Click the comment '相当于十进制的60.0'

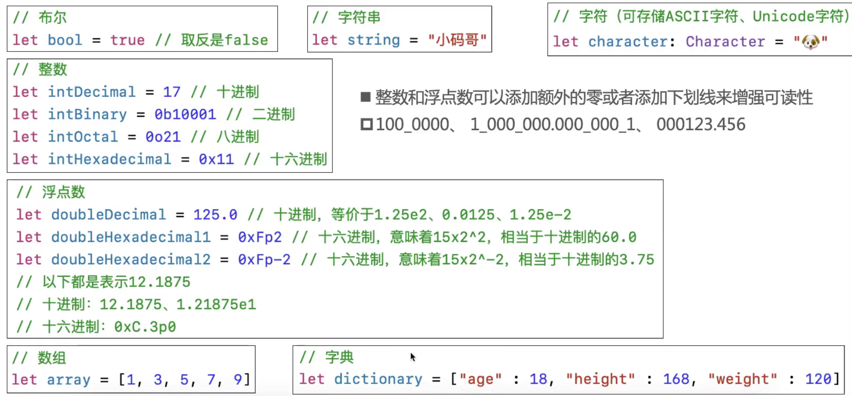tap(569, 237)
